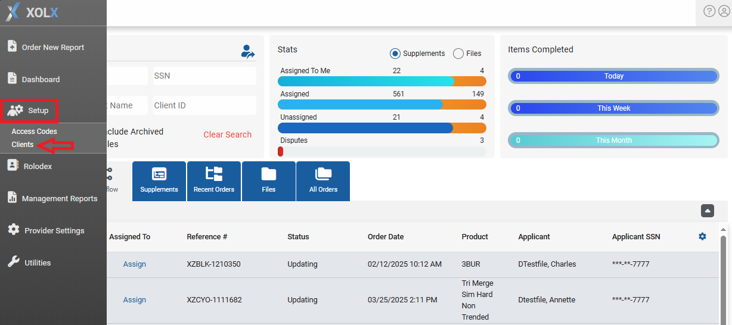The width and height of the screenshot is (732, 325).
Task: Click reference XZCYO-1111682
Action: tap(215, 300)
